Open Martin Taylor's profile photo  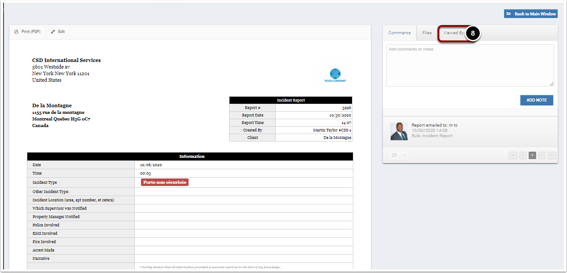tap(399, 131)
